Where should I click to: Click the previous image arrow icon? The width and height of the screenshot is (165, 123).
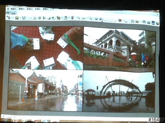pos(96,19)
